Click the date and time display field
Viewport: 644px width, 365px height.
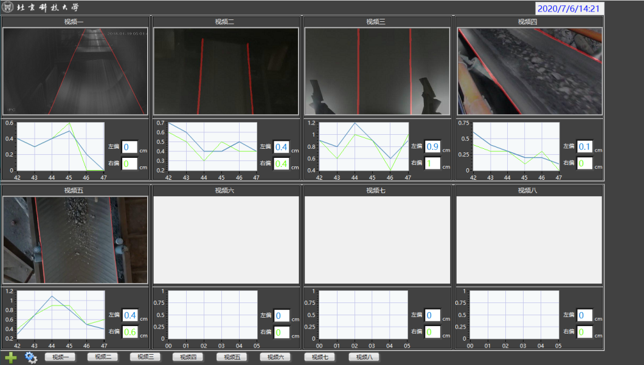pos(569,9)
